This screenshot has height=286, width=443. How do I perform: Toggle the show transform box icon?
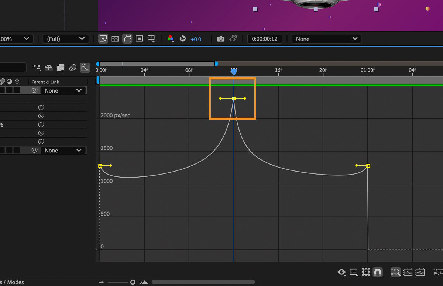pos(365,272)
